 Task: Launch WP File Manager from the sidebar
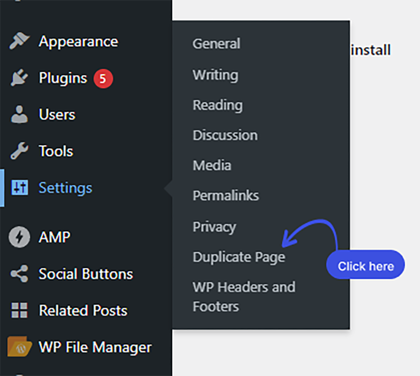click(x=95, y=347)
